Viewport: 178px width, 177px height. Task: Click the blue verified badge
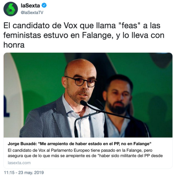[x=44, y=5]
